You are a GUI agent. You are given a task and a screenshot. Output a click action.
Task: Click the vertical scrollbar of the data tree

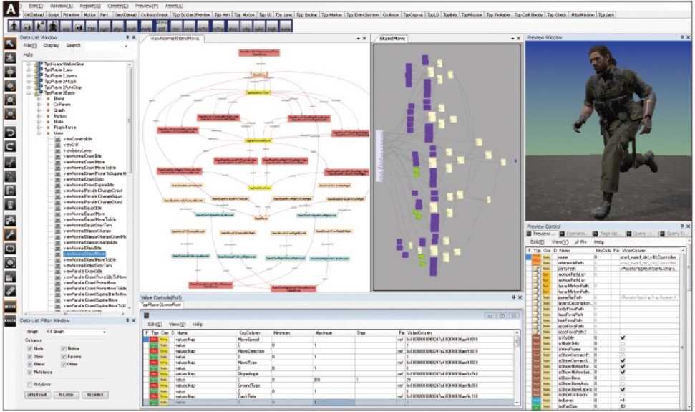tap(130, 186)
